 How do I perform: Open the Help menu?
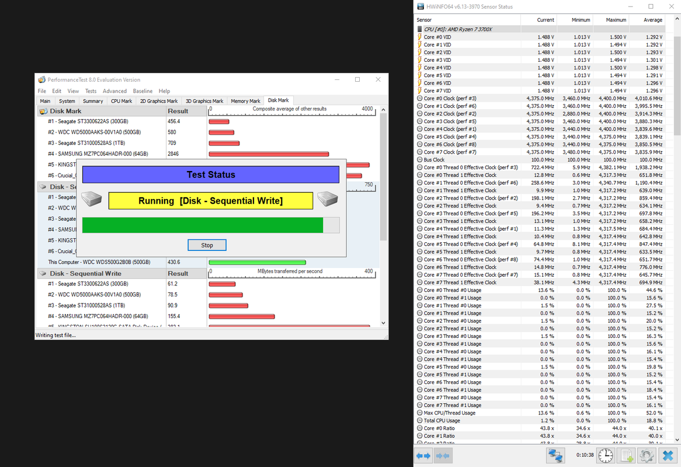coord(164,91)
